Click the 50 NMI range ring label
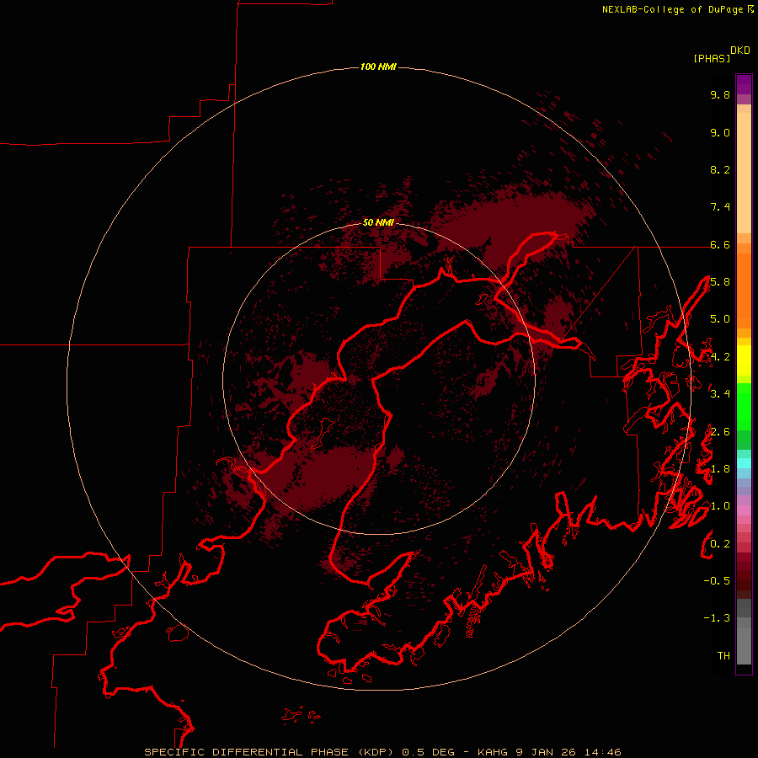Screen dimensions: 758x758 point(378,223)
